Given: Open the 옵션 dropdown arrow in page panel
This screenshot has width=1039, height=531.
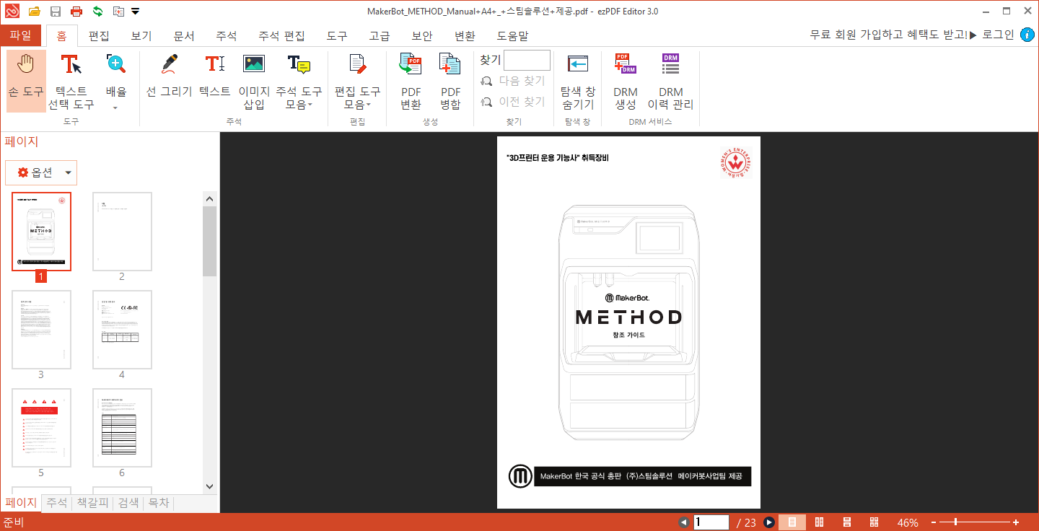Looking at the screenshot, I should tap(68, 173).
